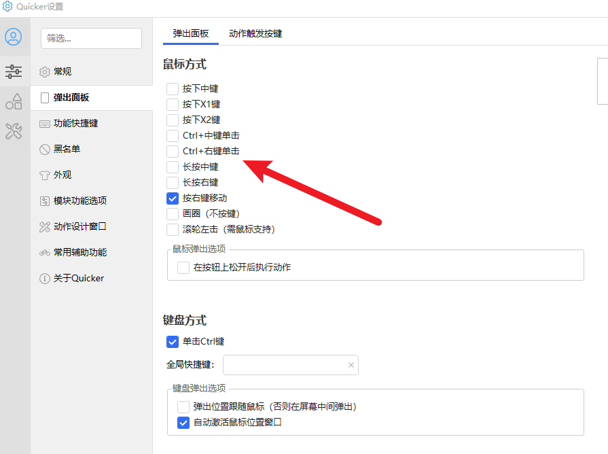Click the blocked icon beside 黑名单
The width and height of the screenshot is (608, 454).
[x=45, y=150]
